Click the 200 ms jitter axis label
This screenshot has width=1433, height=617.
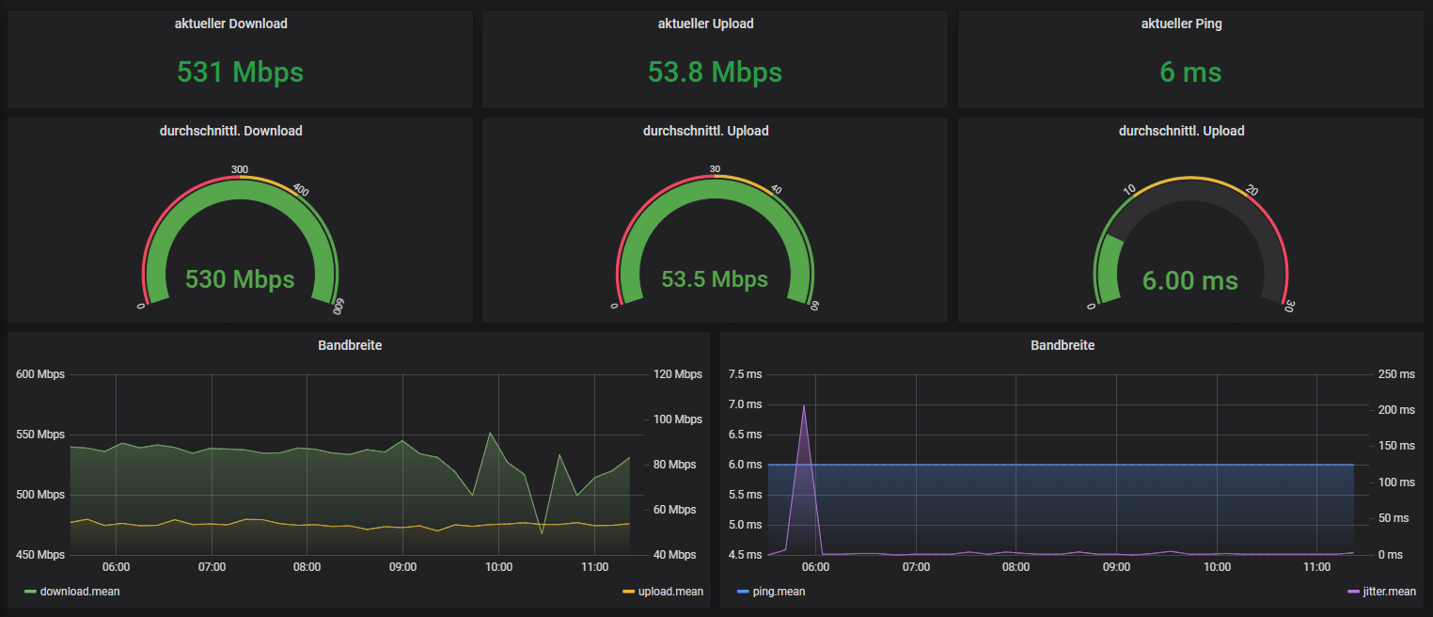point(1394,410)
